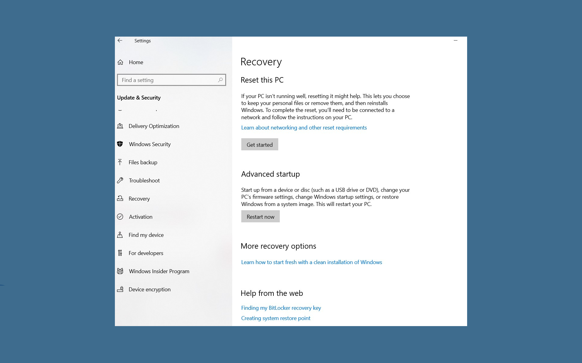Open Creating system restore point link
The height and width of the screenshot is (363, 582).
coord(276,318)
